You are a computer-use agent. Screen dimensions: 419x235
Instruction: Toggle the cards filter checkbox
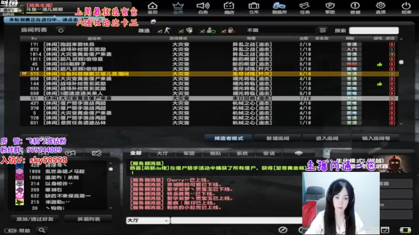[x=181, y=31]
